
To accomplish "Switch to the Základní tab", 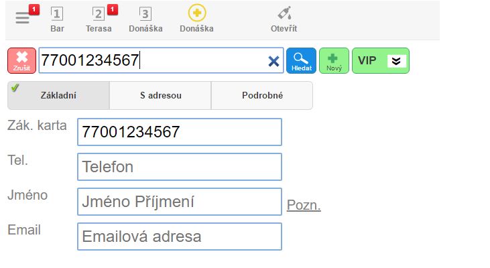I will pyautogui.click(x=58, y=95).
